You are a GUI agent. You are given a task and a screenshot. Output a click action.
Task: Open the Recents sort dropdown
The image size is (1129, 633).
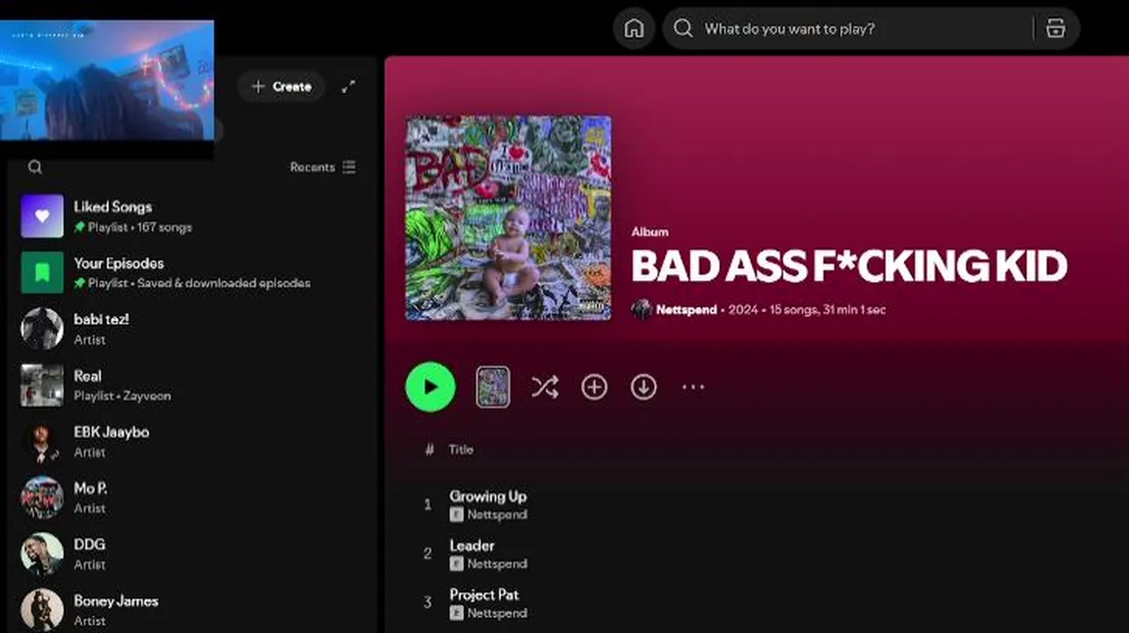tap(323, 167)
